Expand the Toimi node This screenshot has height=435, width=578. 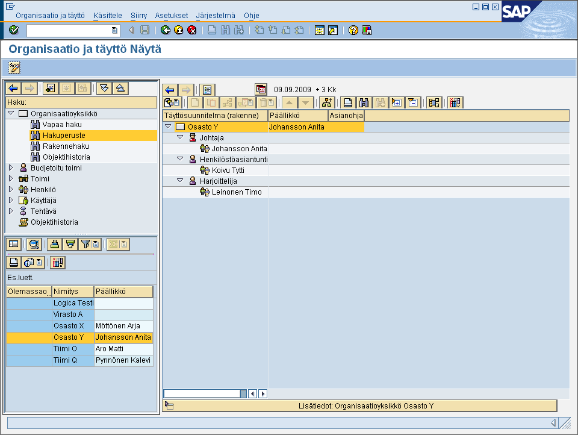[x=11, y=178]
